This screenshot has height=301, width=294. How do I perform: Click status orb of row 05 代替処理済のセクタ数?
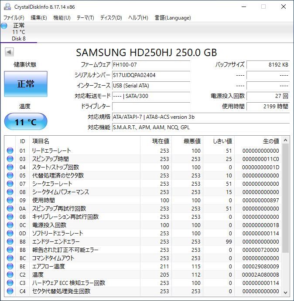coord(10,175)
